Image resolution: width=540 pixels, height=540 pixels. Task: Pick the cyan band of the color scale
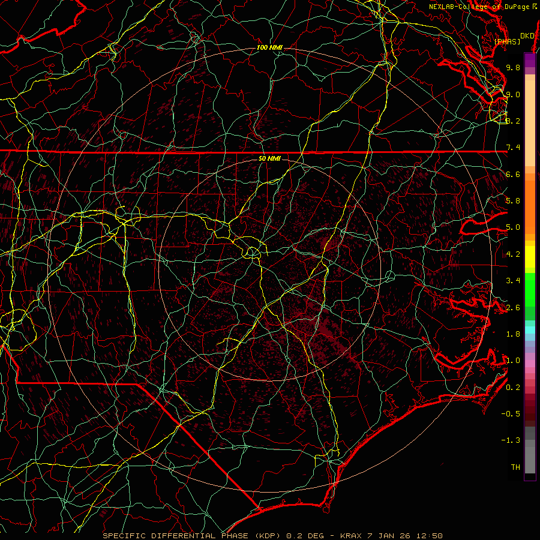pyautogui.click(x=530, y=329)
